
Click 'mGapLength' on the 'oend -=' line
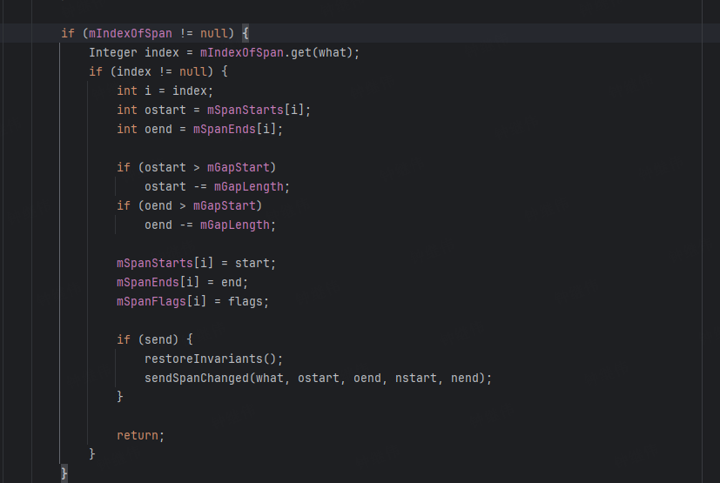coord(235,225)
